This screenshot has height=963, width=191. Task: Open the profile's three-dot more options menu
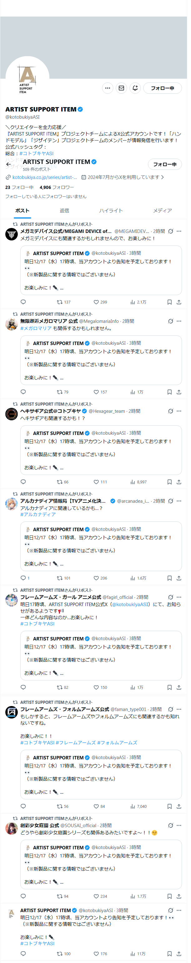click(x=108, y=88)
